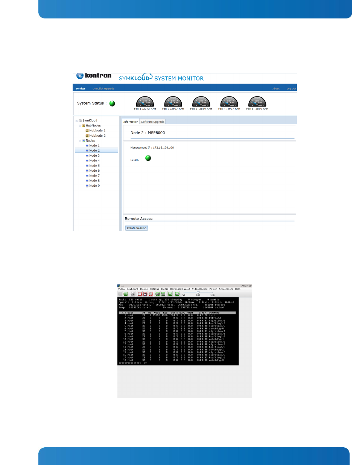
Task: Open the OneClick Upgrade tab
Action: pyautogui.click(x=103, y=88)
